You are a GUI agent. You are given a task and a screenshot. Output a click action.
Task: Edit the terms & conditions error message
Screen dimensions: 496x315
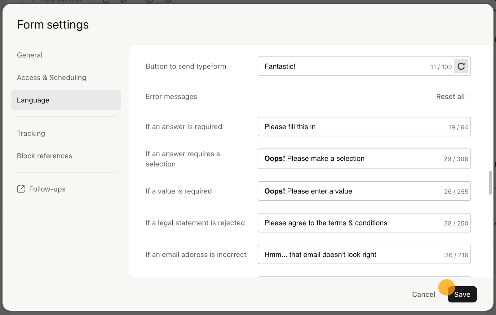[x=364, y=223]
